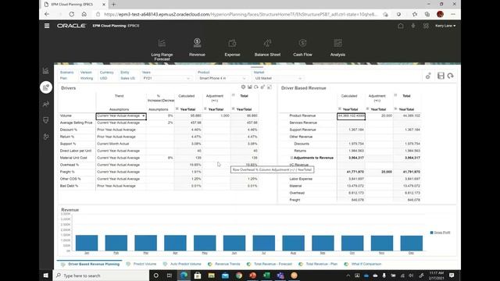The image size is (500, 281).
Task: Click the Entity link in POV bar
Action: pyautogui.click(x=125, y=73)
